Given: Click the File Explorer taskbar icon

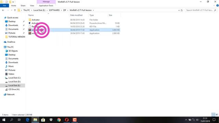Looking at the screenshot, I should (x=35, y=120).
